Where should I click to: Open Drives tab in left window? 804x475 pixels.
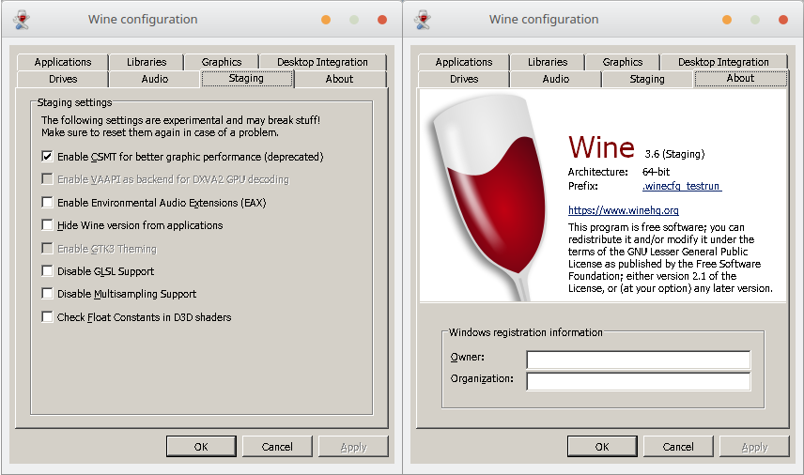point(63,79)
